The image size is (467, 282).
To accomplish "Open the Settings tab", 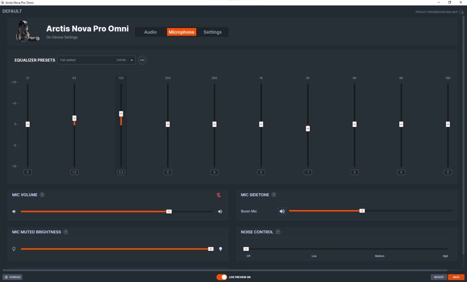I will [x=212, y=32].
